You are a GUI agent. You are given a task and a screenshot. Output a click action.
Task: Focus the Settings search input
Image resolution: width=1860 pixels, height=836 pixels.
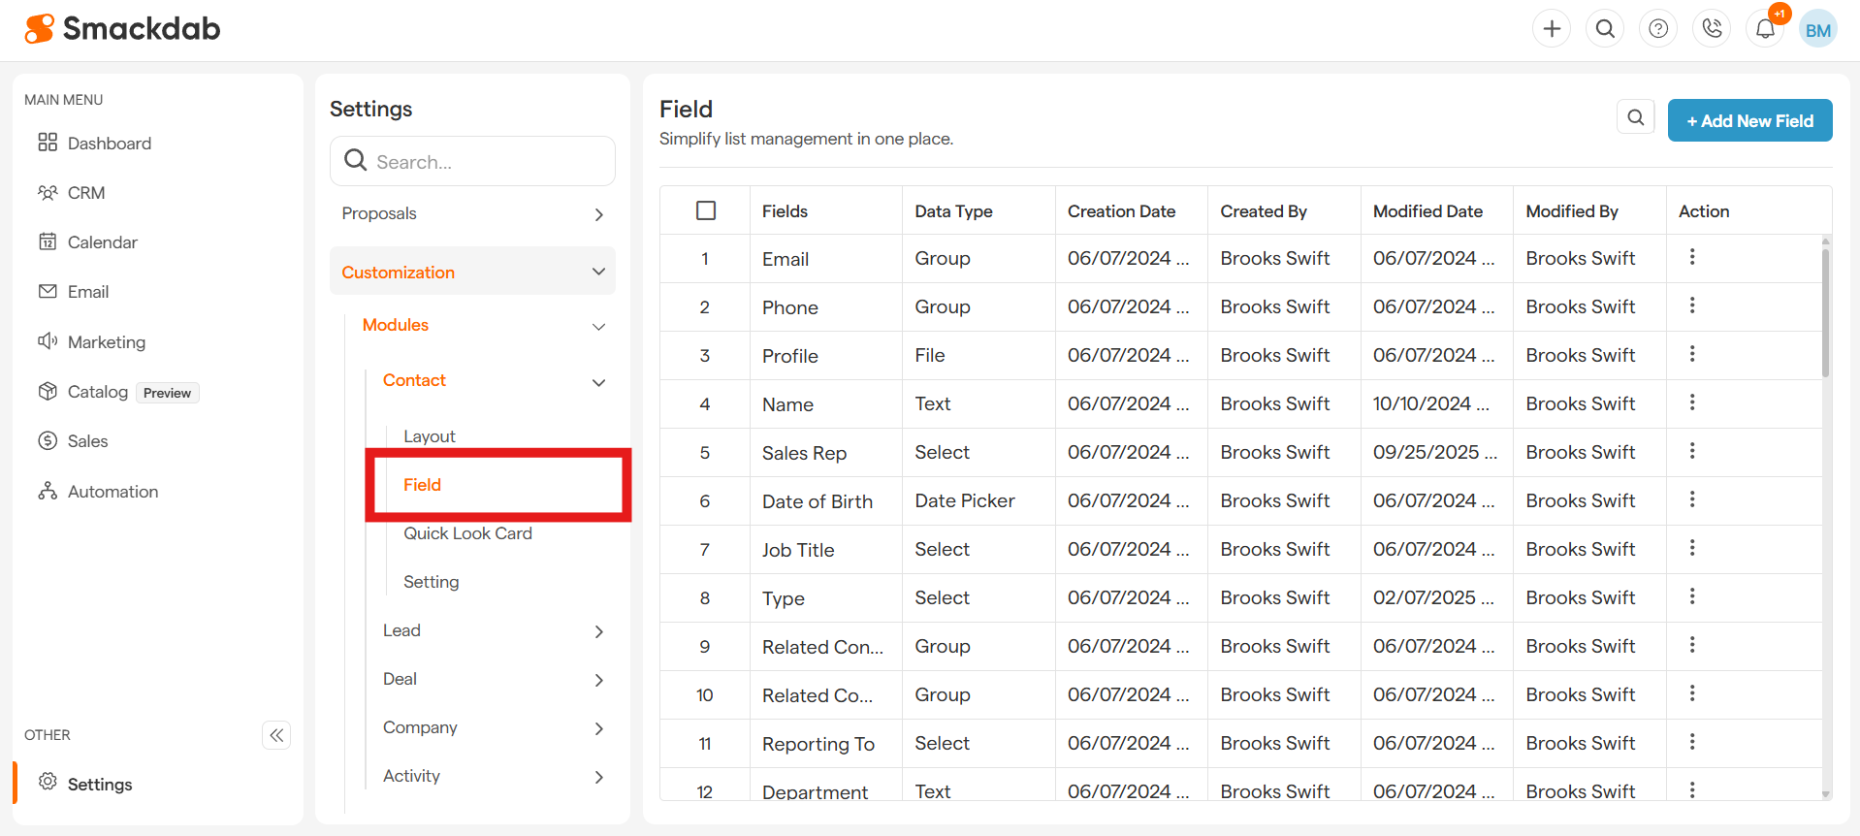[485, 162]
